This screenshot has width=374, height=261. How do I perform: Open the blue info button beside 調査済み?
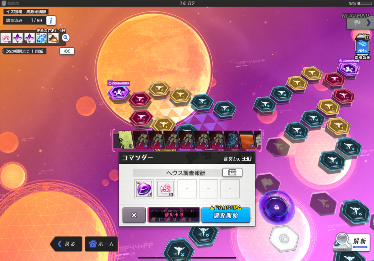(x=51, y=21)
